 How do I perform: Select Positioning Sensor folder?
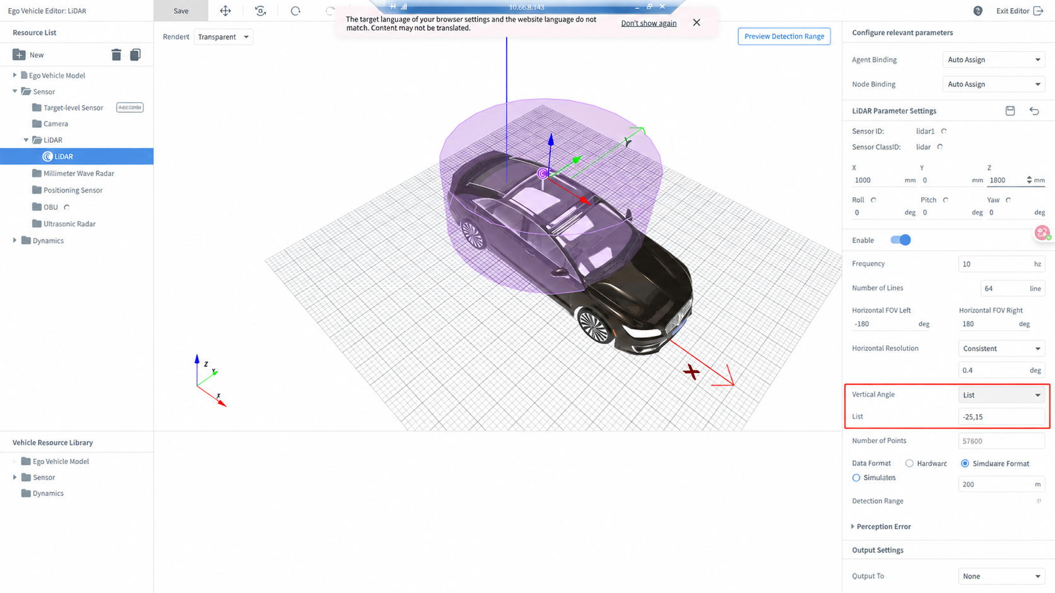[x=73, y=190]
